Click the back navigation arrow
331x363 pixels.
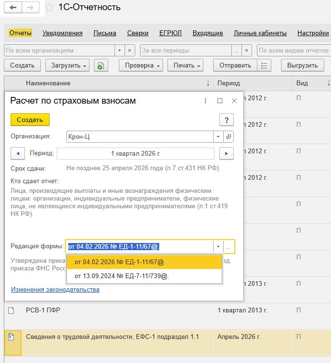tap(13, 8)
